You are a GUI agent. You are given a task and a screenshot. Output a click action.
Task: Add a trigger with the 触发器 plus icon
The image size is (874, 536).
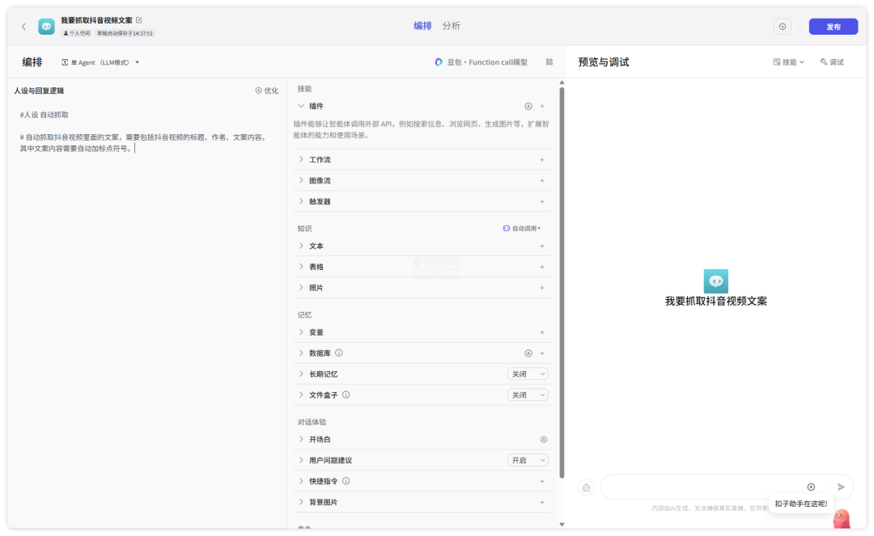point(542,202)
